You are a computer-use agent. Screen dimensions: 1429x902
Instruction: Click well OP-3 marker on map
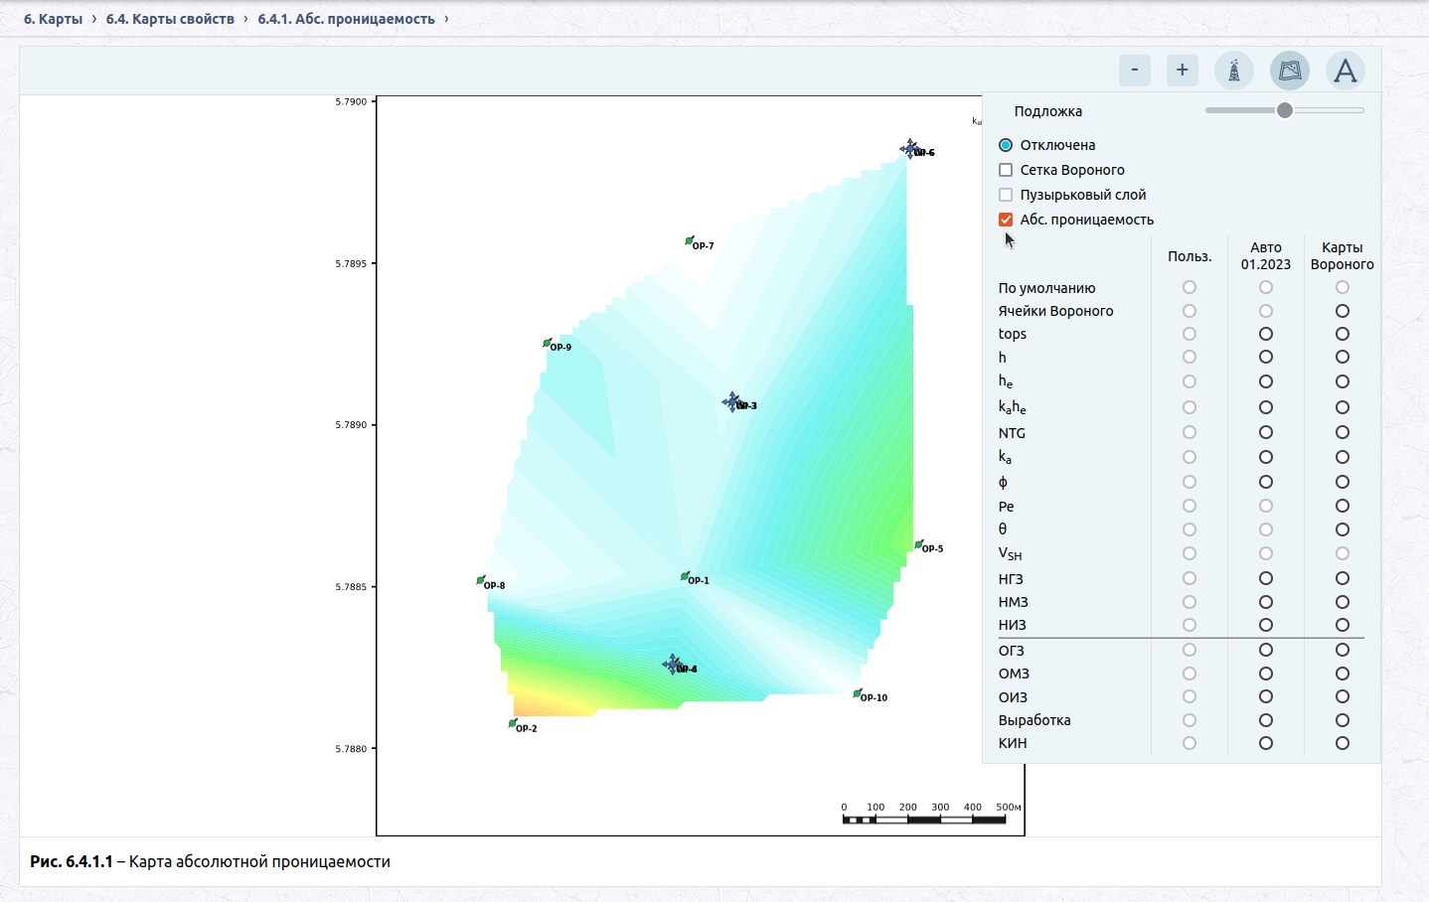(x=732, y=402)
